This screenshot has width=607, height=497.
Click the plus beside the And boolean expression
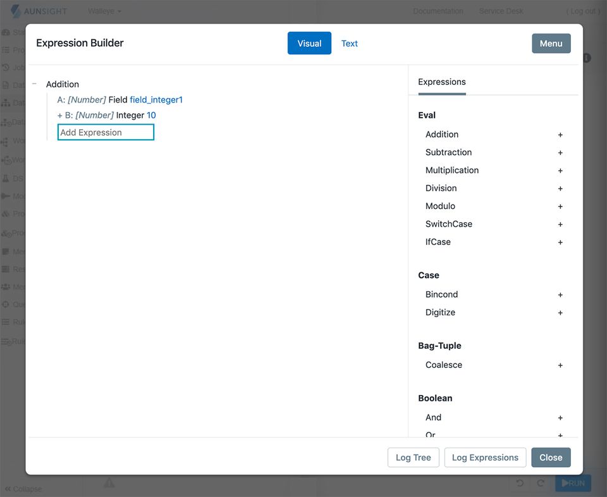[x=560, y=417]
